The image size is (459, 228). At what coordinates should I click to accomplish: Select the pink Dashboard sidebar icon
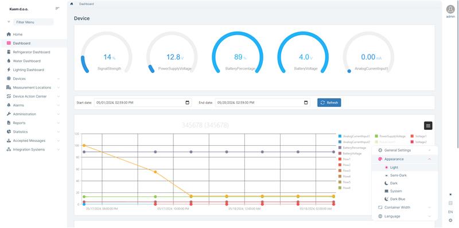[x=9, y=43]
